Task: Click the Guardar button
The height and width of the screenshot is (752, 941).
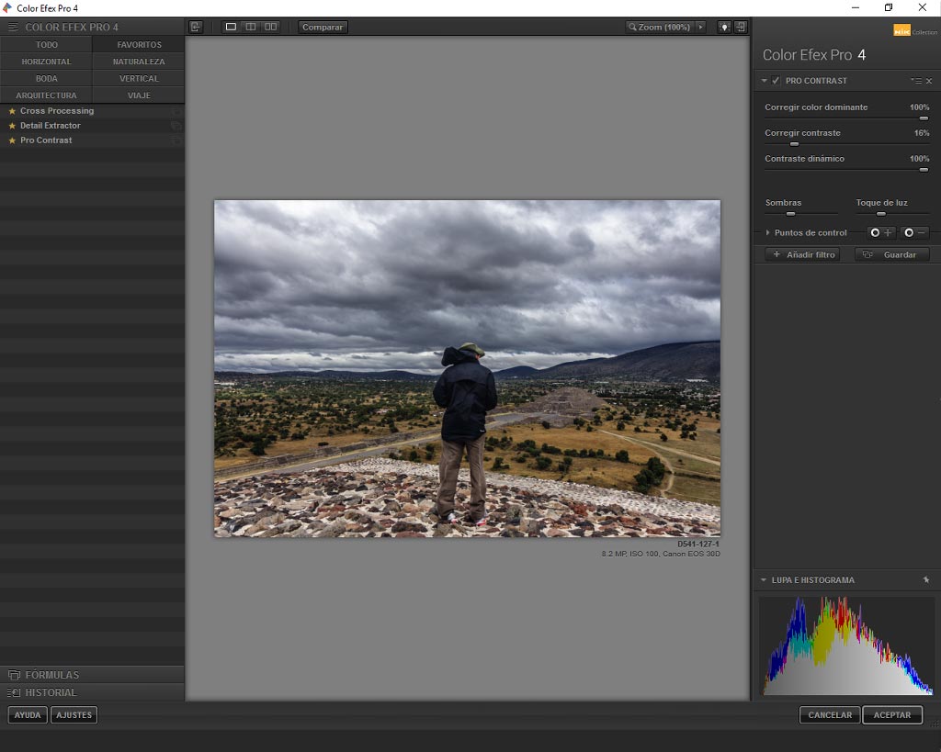Action: tap(891, 255)
